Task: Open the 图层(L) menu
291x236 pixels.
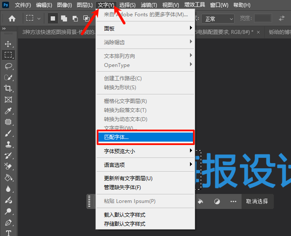Action: [85, 5]
